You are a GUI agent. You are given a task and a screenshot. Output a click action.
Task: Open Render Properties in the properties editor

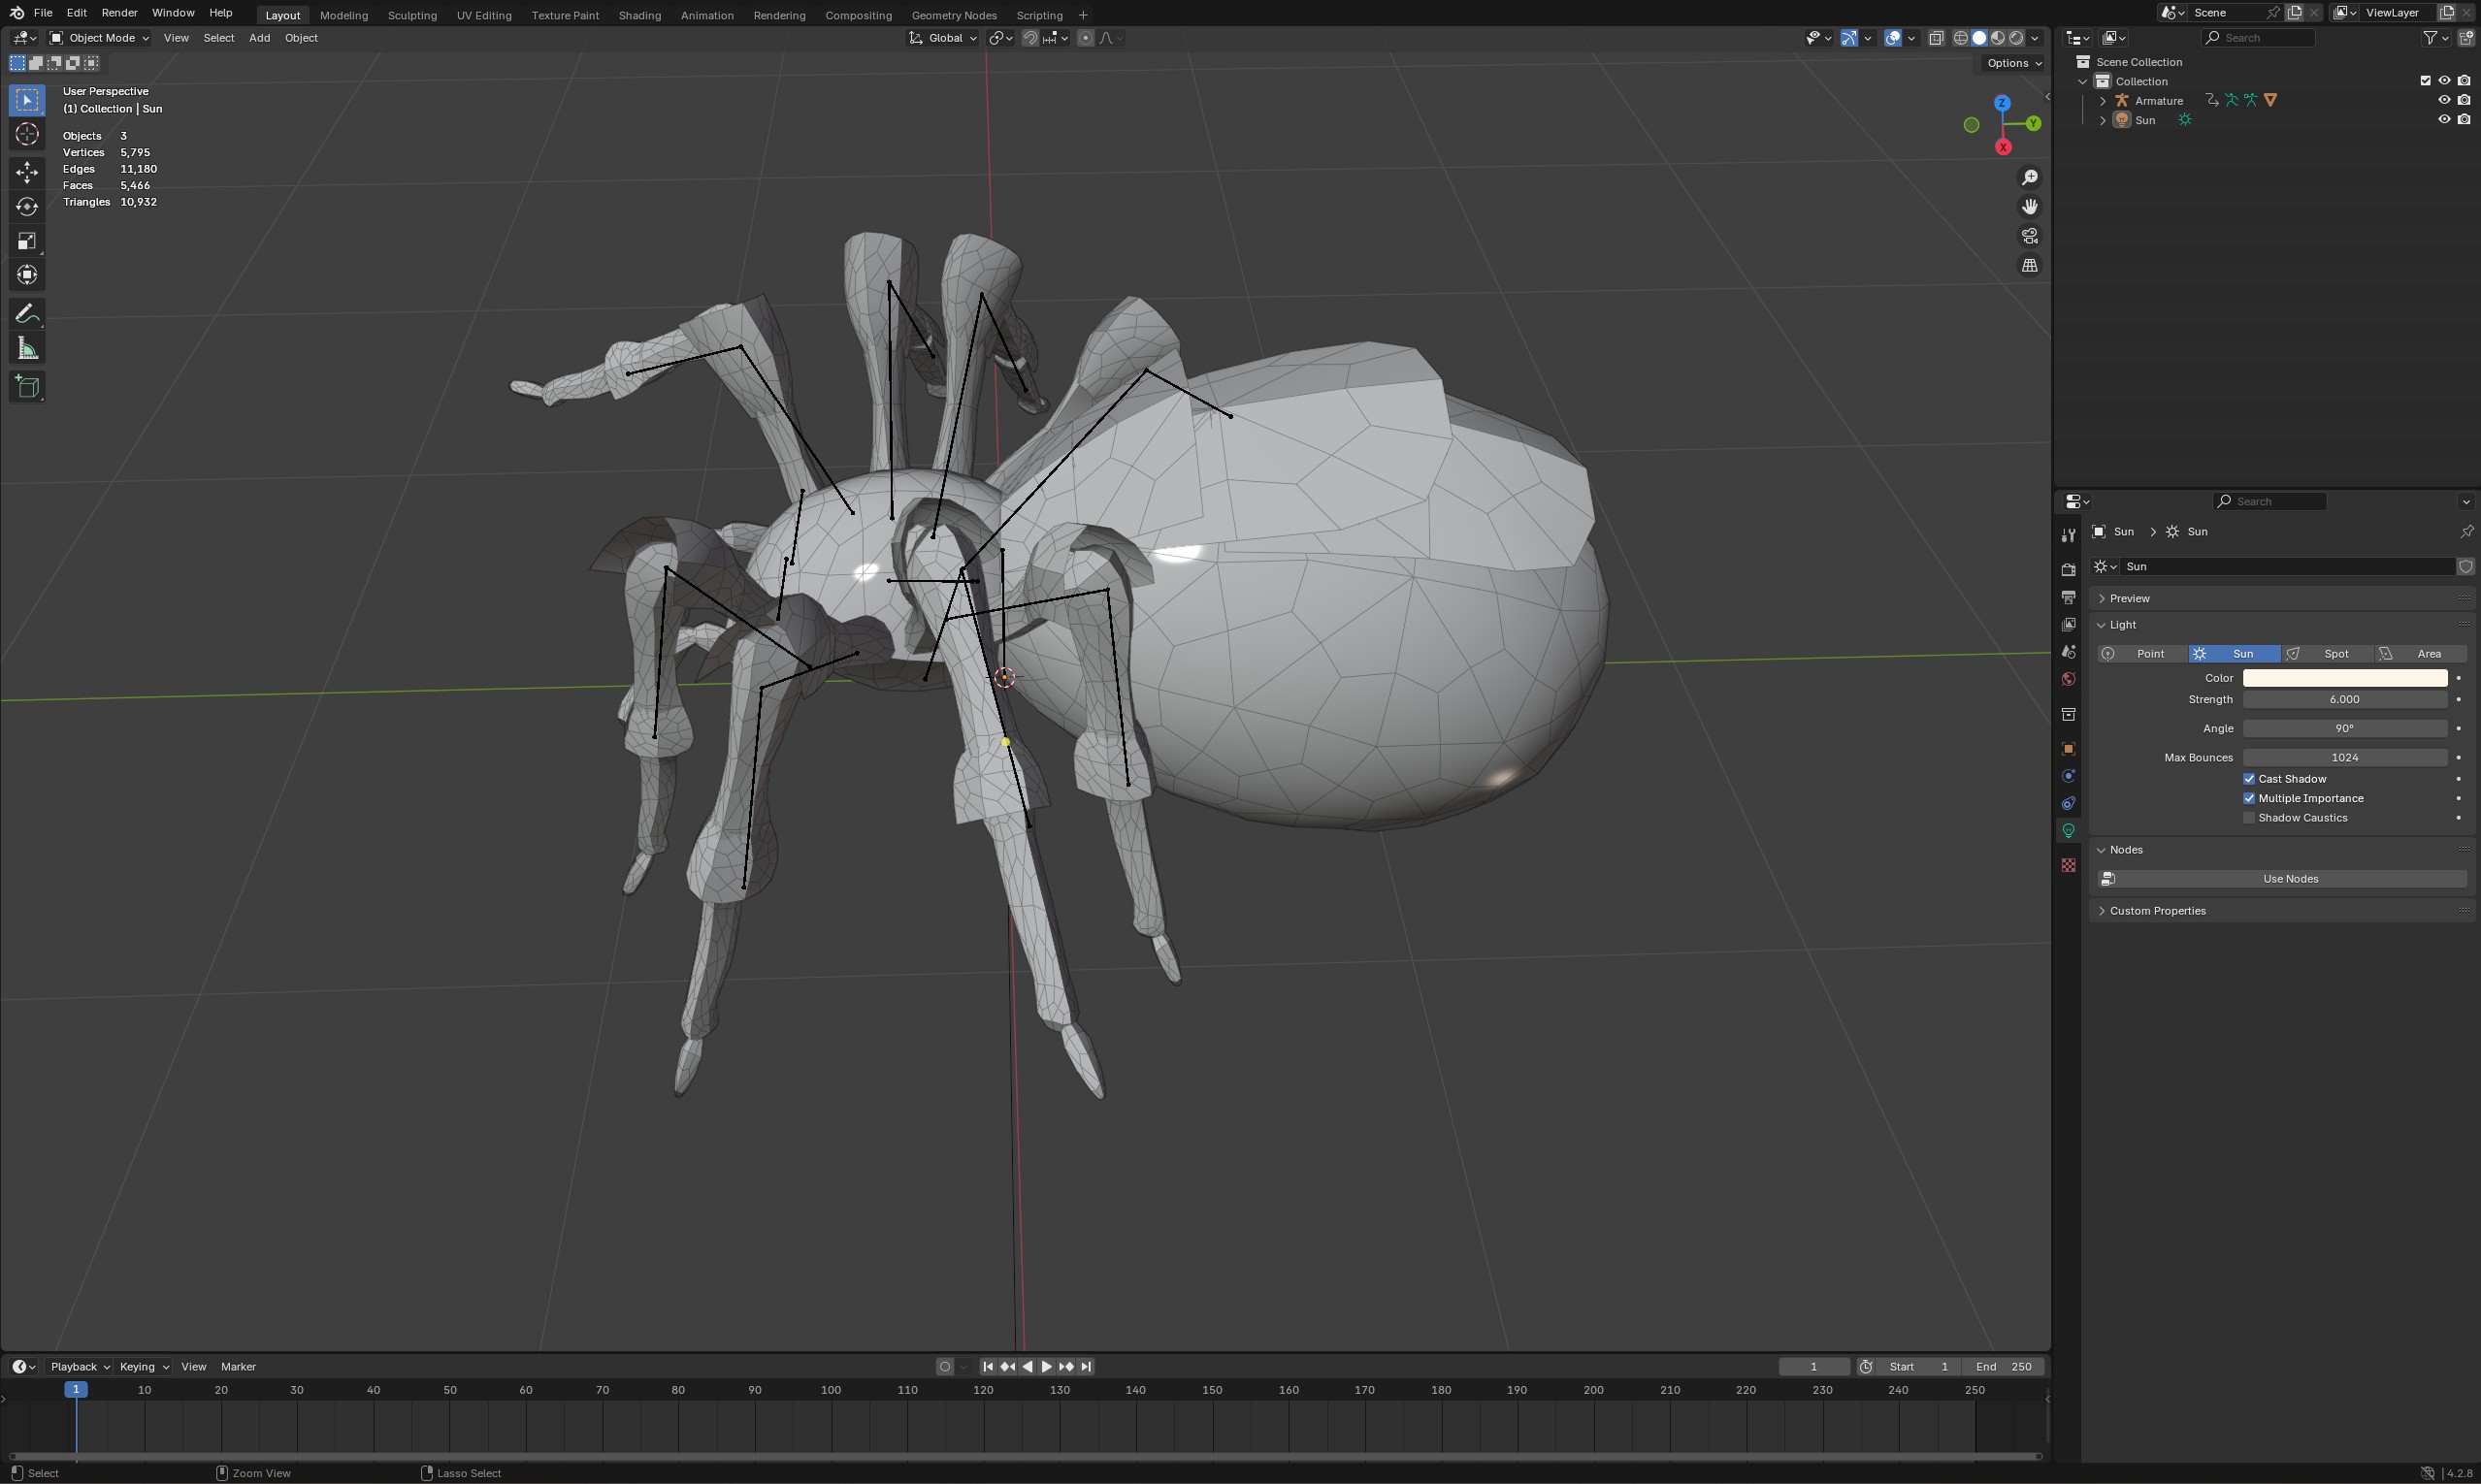2067,568
